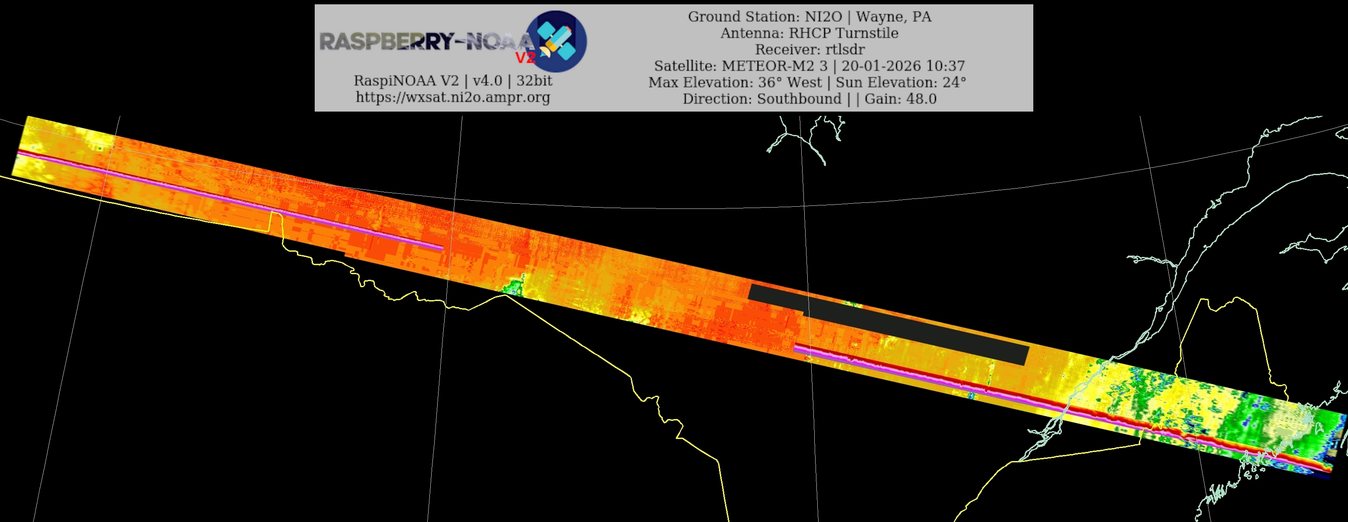Click the green patch near swath center-left
The image size is (1348, 522).
[515, 286]
